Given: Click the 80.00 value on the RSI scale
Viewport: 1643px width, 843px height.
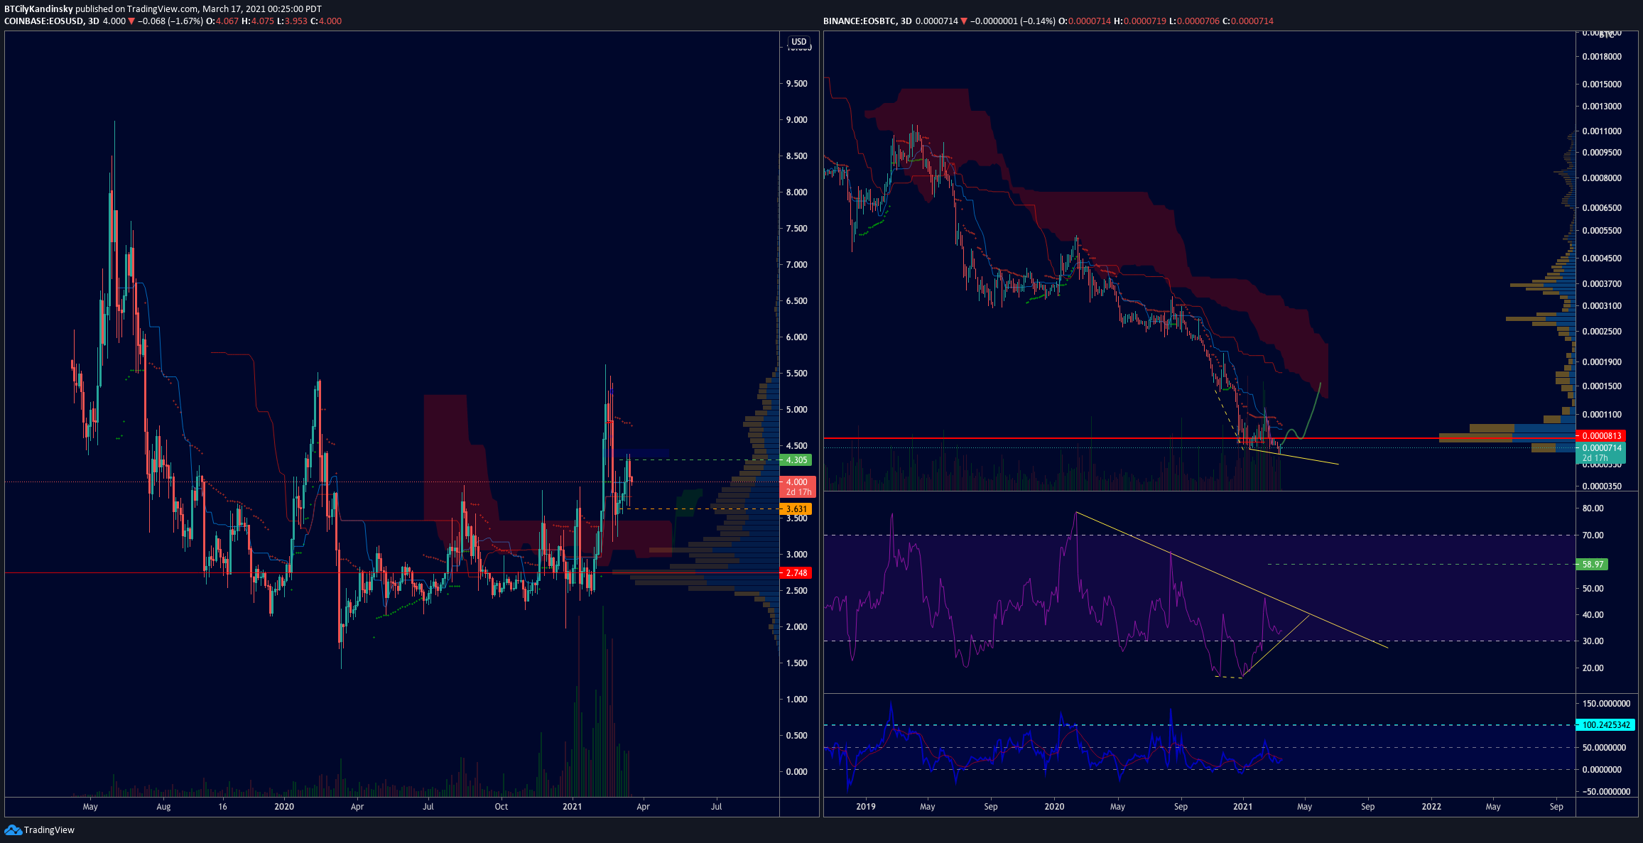Looking at the screenshot, I should pyautogui.click(x=1593, y=508).
